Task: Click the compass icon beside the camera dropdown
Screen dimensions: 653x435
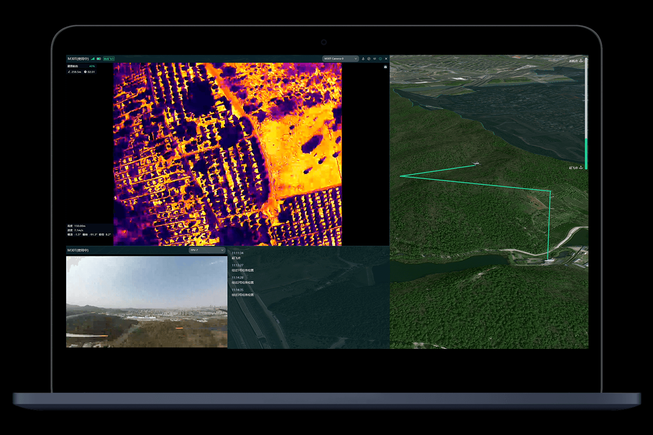Action: (x=369, y=59)
